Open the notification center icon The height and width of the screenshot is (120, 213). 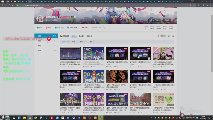pyautogui.click(x=209, y=118)
